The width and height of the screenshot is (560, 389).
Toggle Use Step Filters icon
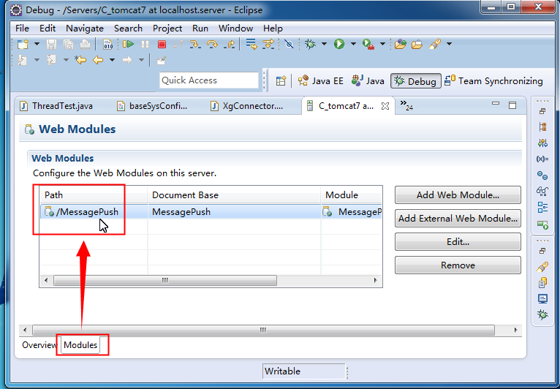(268, 45)
